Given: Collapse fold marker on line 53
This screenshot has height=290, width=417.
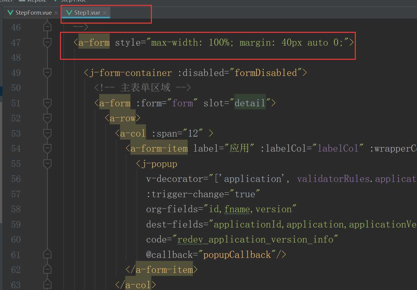Looking at the screenshot, I should [47, 134].
